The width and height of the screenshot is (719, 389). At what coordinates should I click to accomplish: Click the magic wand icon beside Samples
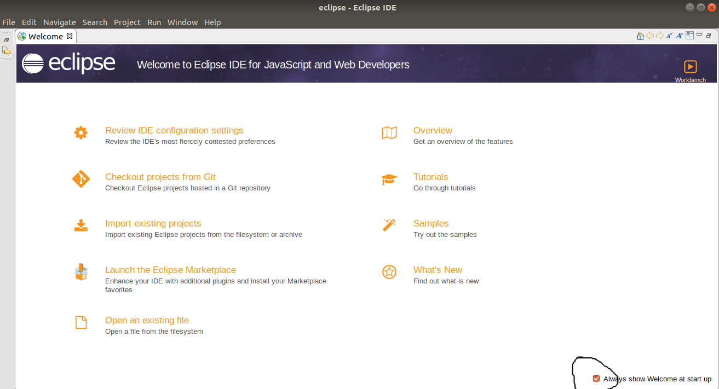tap(389, 225)
